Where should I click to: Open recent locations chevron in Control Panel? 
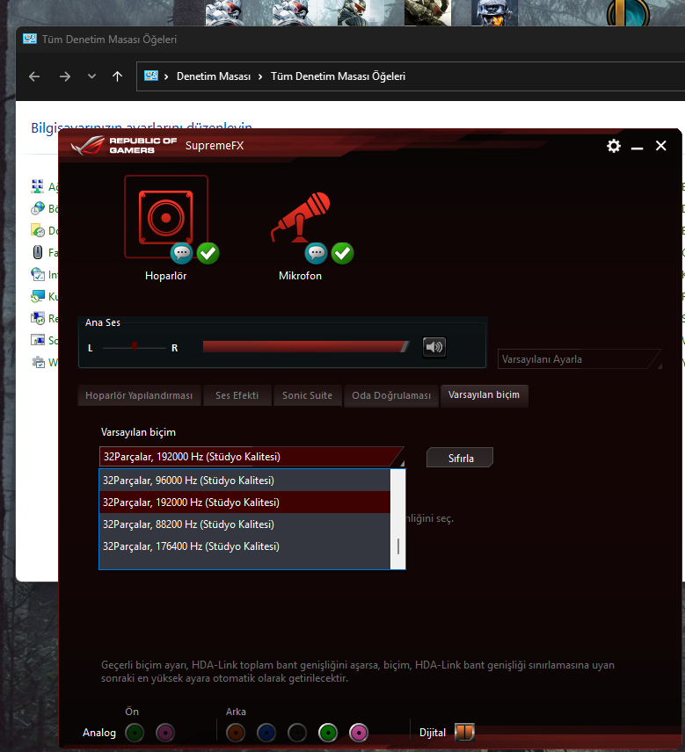pos(91,76)
